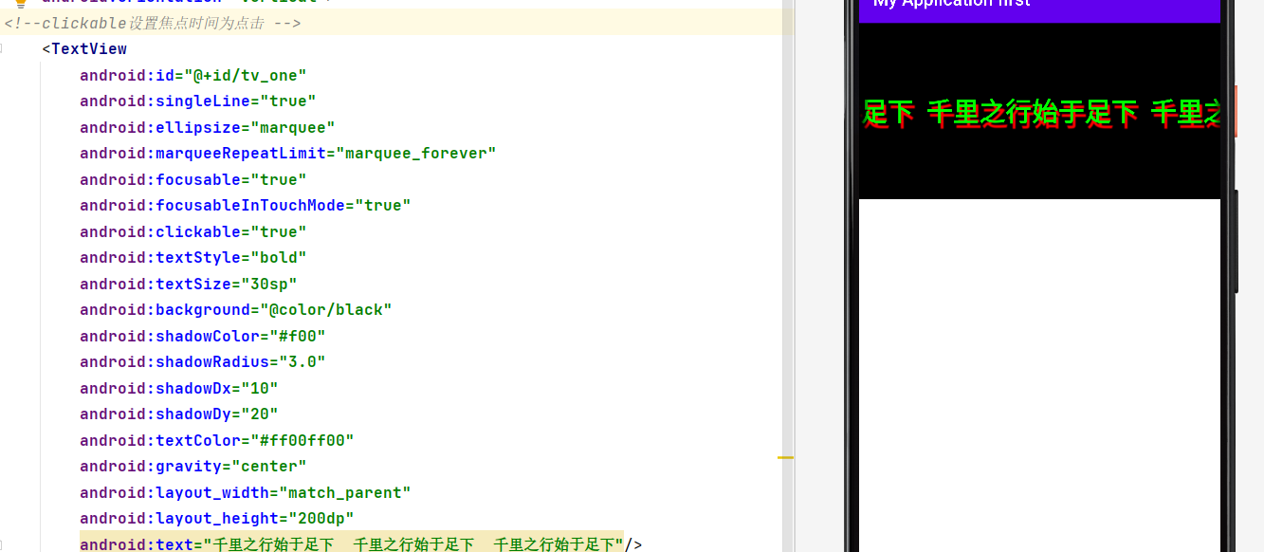Image resolution: width=1264 pixels, height=552 pixels.
Task: Click the opening TextView tag
Action: click(84, 49)
